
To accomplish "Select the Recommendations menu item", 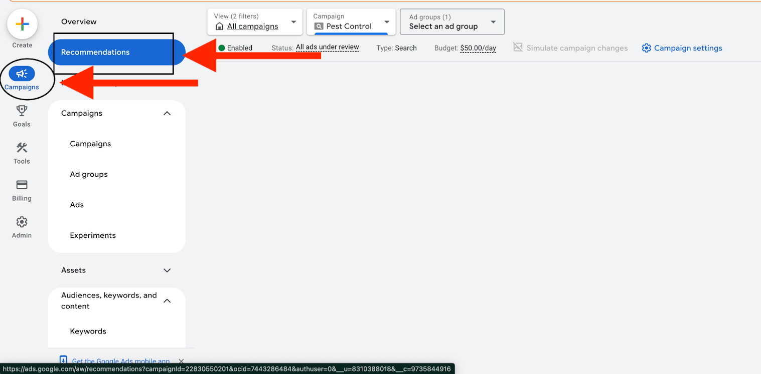I will click(x=95, y=52).
